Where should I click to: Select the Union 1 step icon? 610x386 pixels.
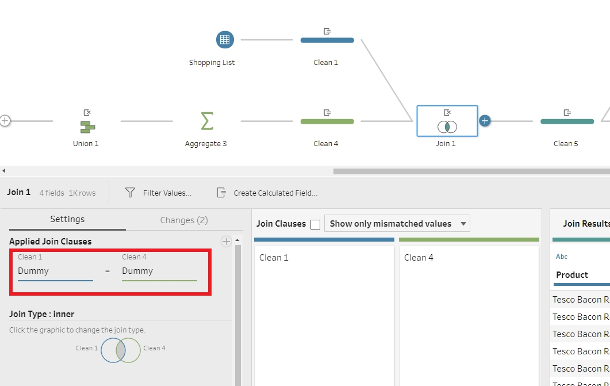tap(87, 127)
